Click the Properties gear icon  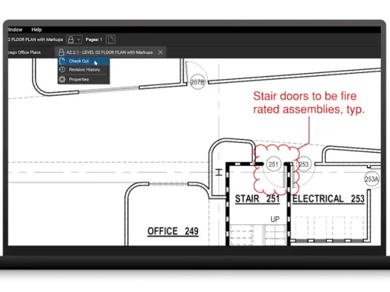(62, 79)
